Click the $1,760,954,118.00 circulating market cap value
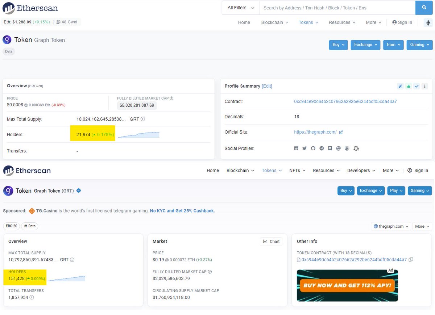The width and height of the screenshot is (435, 315). (x=171, y=298)
